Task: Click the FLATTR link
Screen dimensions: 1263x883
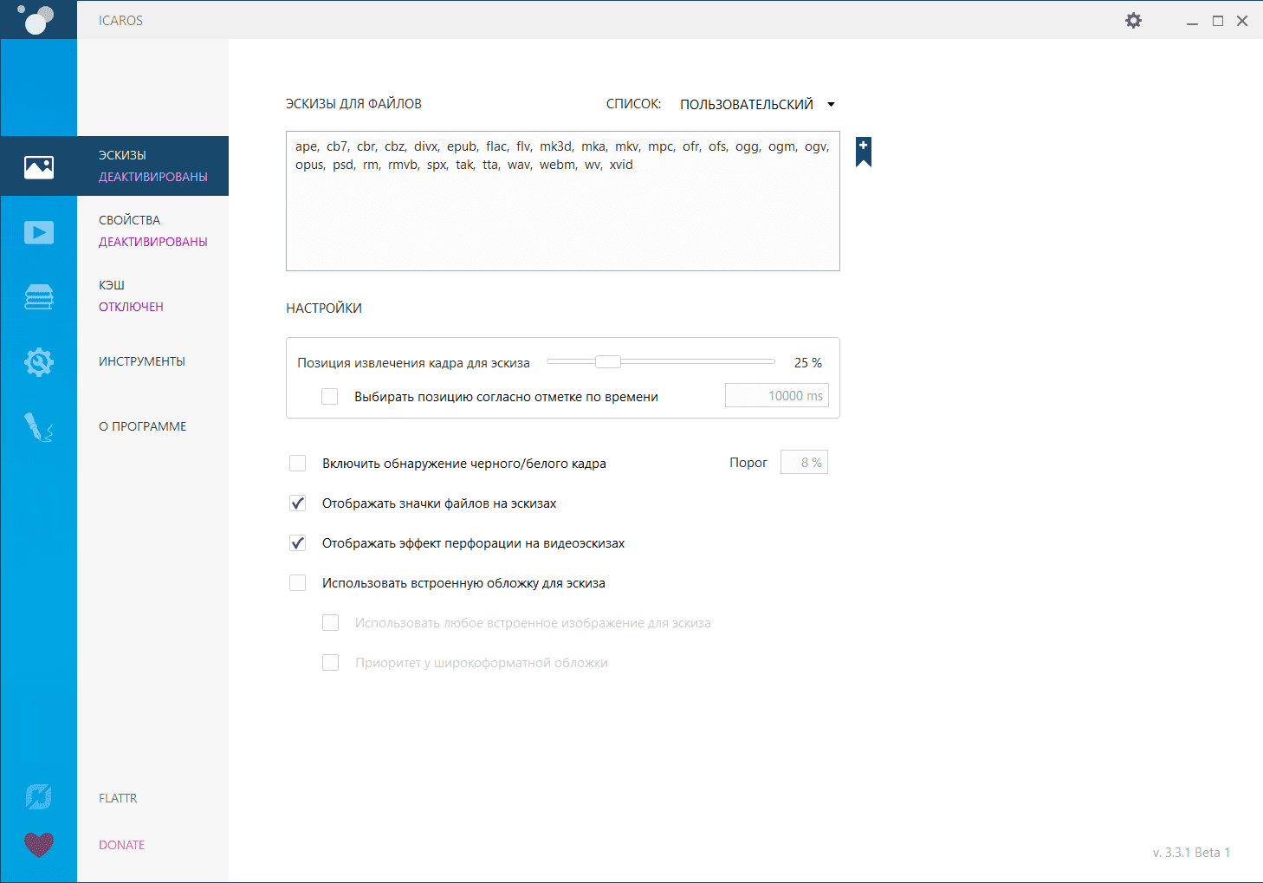Action: point(118,798)
